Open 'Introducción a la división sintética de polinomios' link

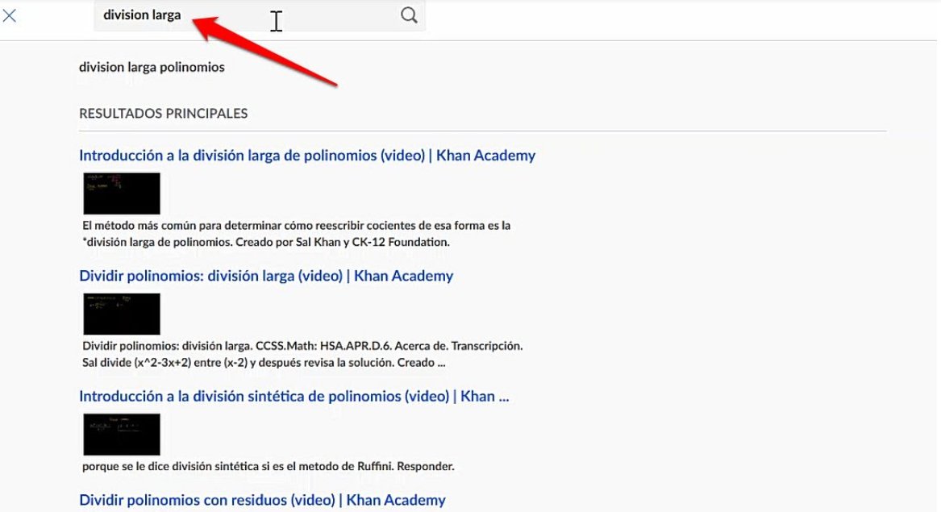click(294, 396)
